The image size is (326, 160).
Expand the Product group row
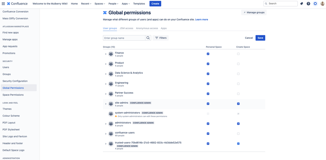[x=106, y=64]
